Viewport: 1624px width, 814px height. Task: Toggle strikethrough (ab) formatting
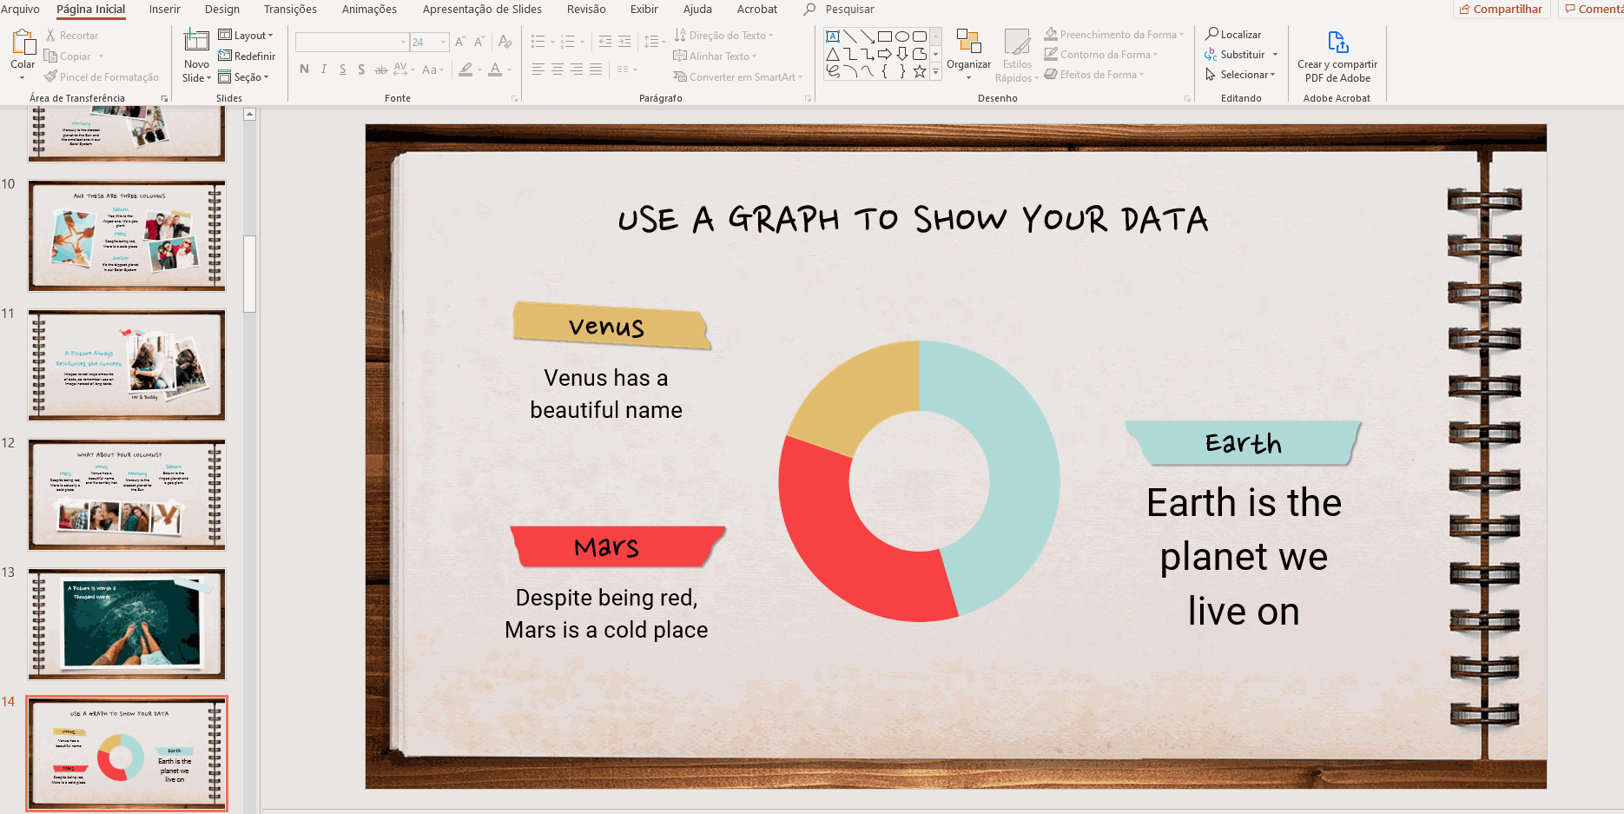(x=380, y=69)
